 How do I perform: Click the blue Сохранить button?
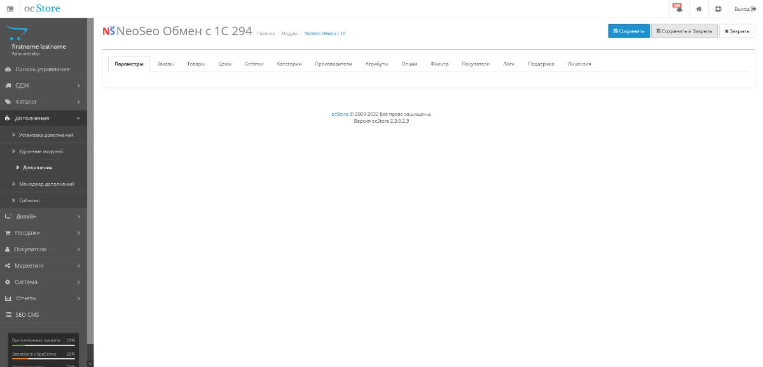pos(629,31)
